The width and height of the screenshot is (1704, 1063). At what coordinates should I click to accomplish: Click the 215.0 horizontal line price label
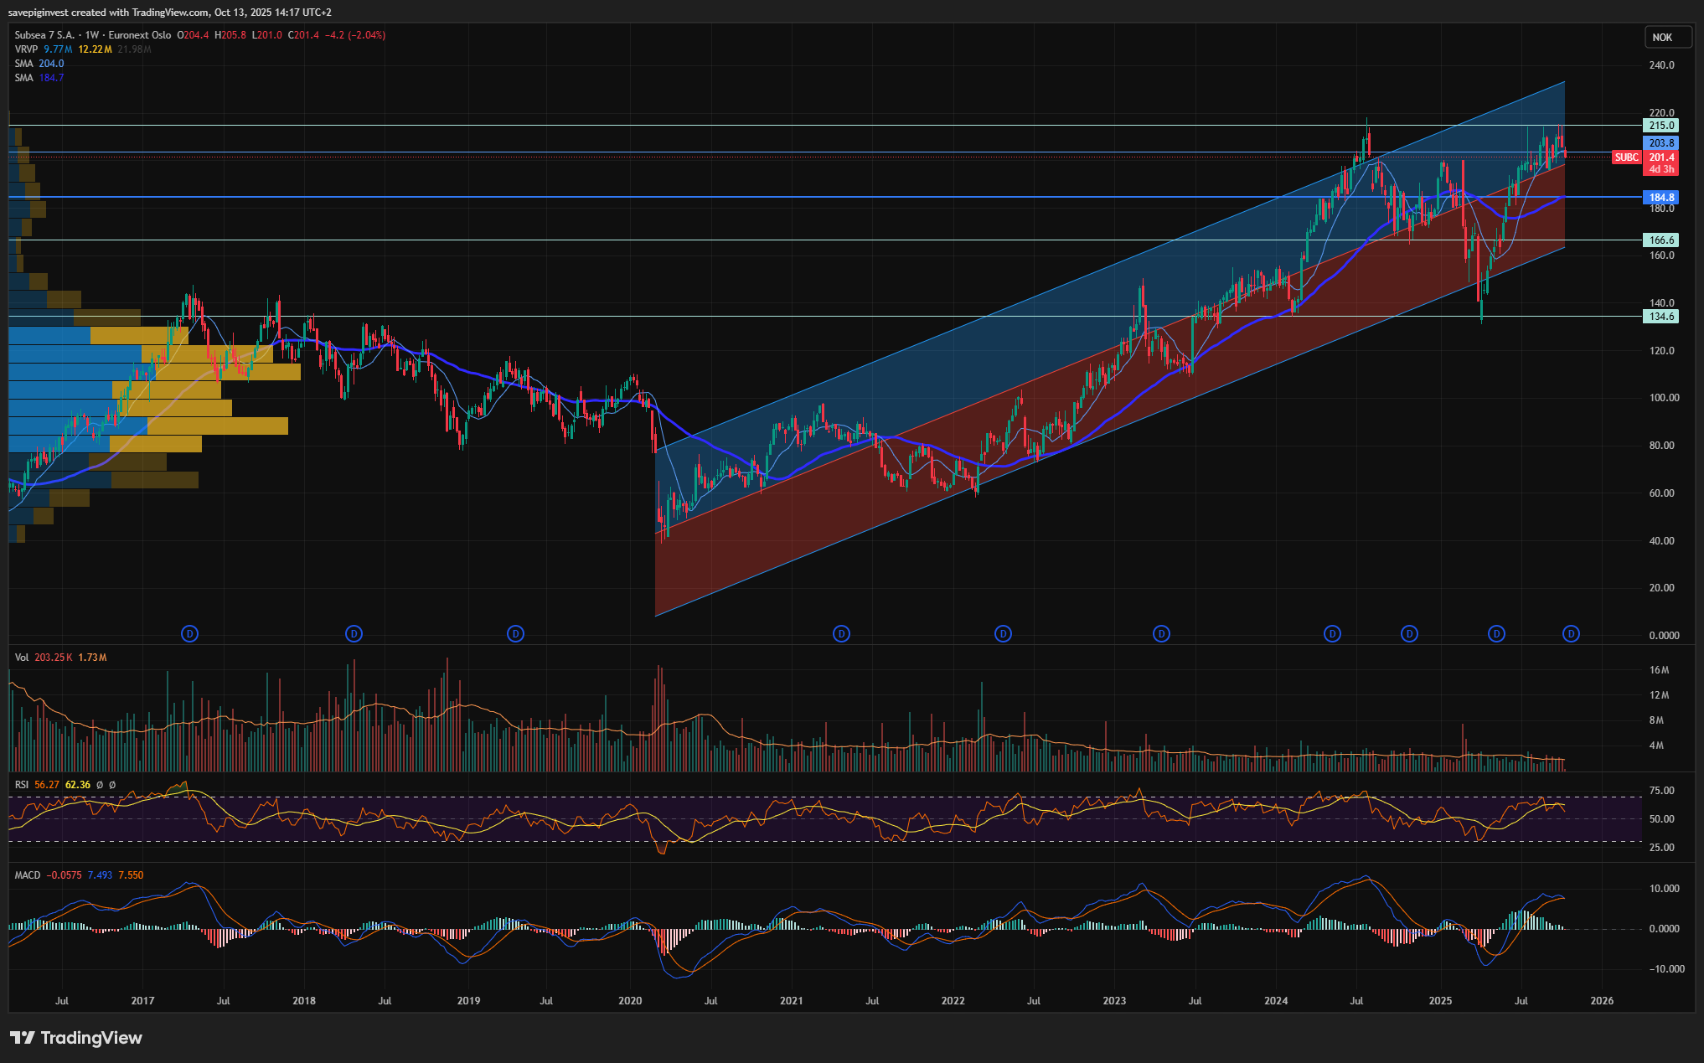click(1661, 126)
